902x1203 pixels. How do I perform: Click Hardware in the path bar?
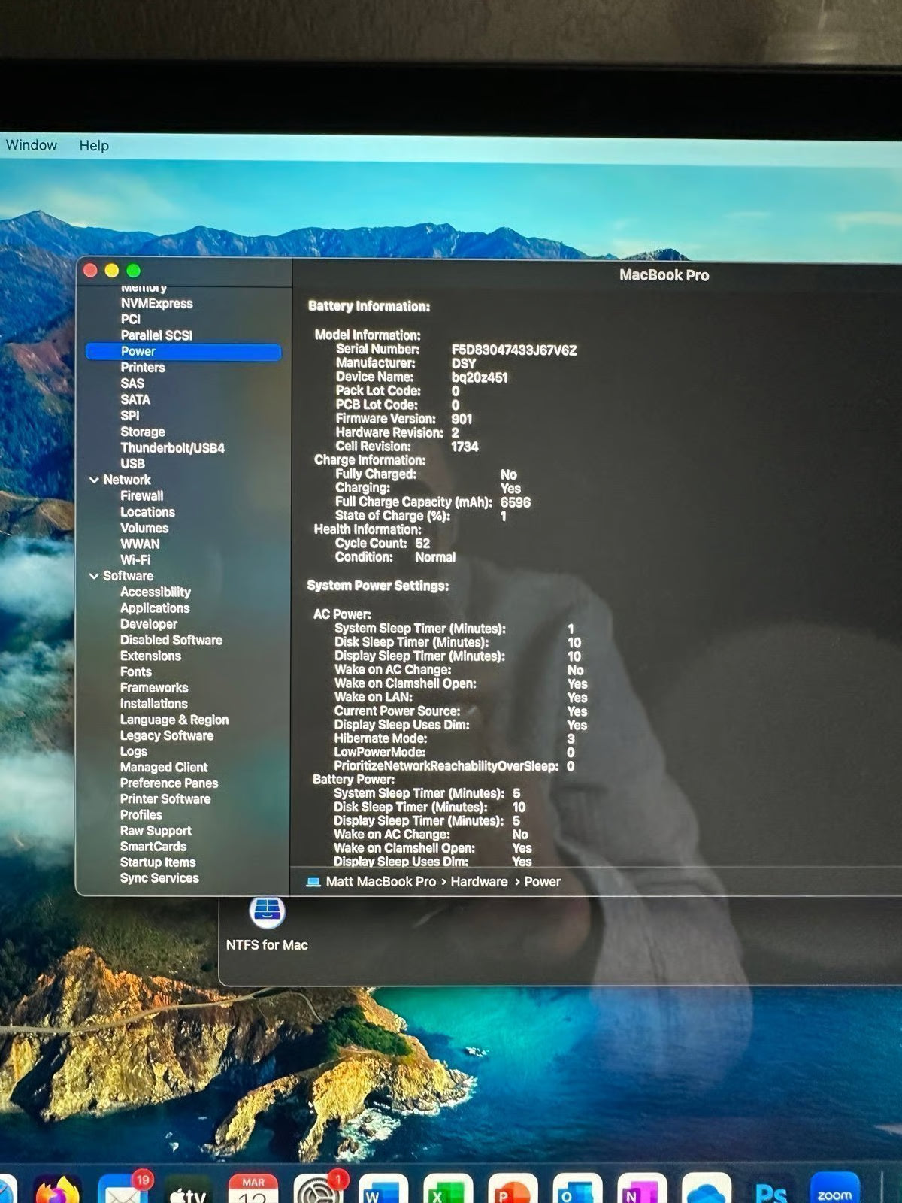coord(479,882)
